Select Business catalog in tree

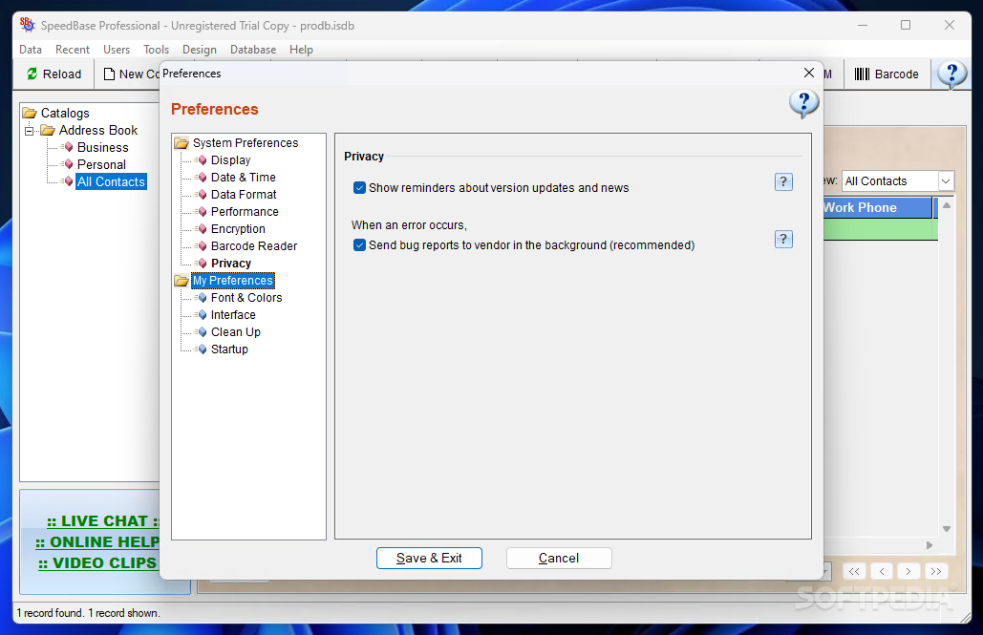point(103,147)
